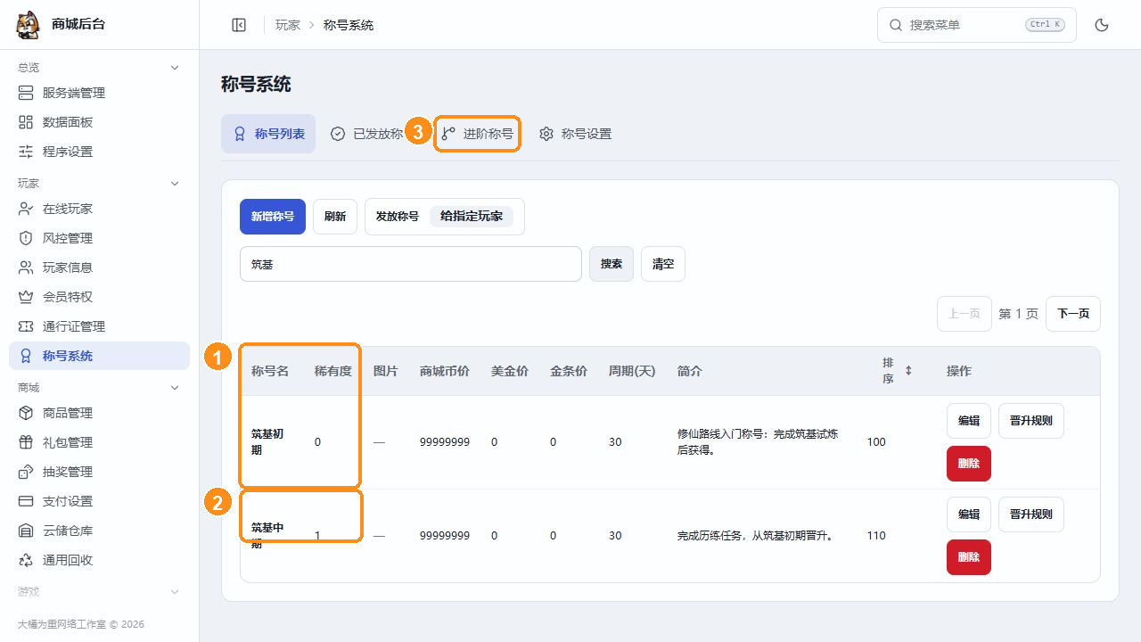The width and height of the screenshot is (1141, 642).
Task: Open 玩家信息 users icon
Action: [26, 267]
